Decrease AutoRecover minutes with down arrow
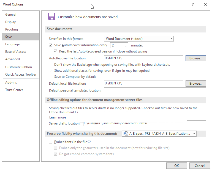This screenshot has width=212, height=171. (x=126, y=47)
